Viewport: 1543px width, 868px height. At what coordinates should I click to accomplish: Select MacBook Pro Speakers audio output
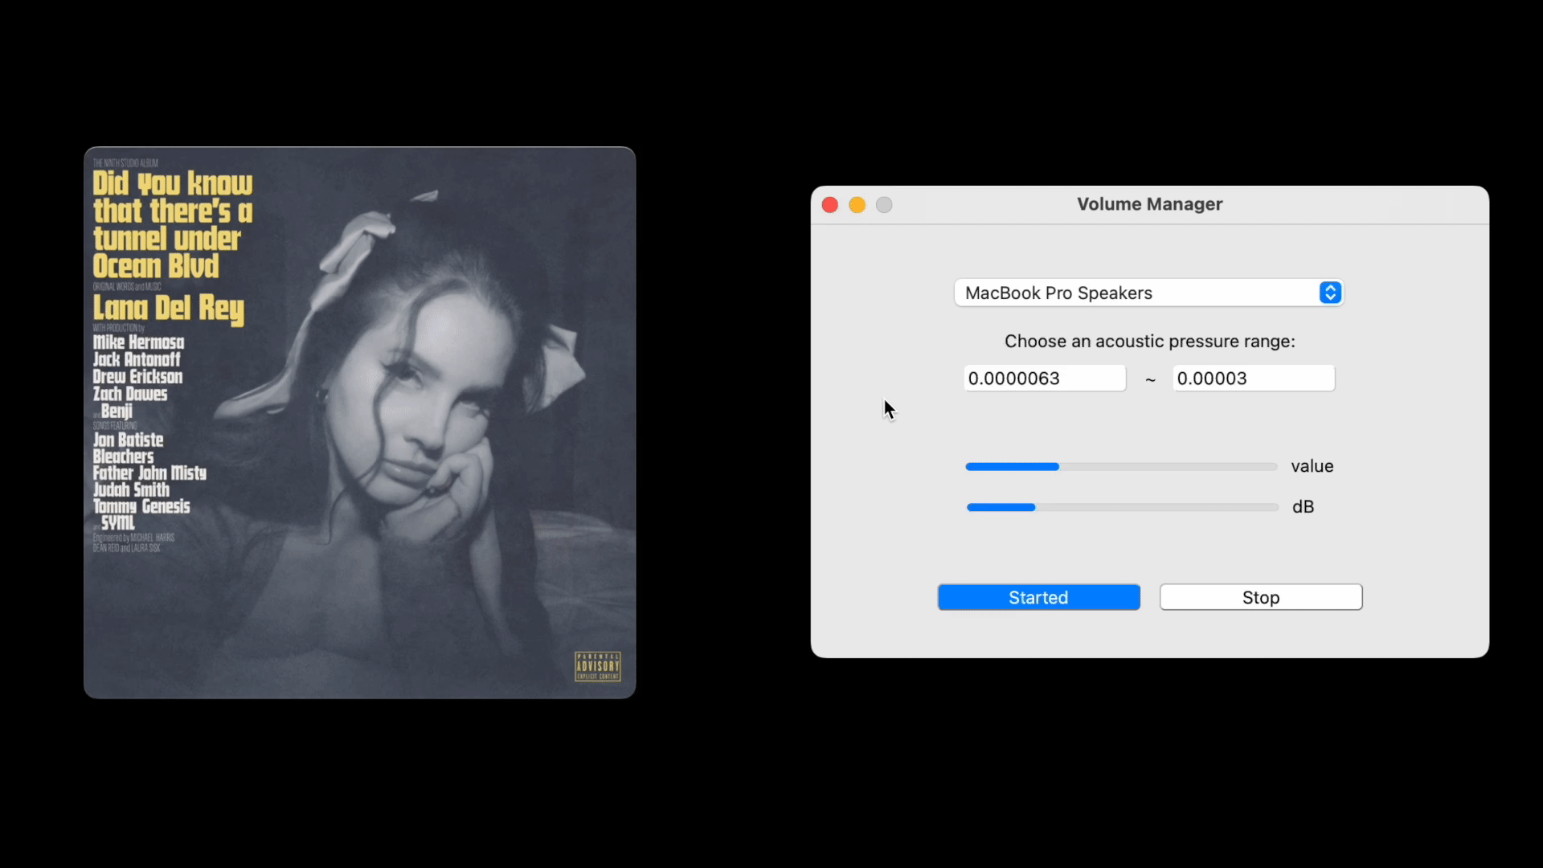coord(1148,293)
